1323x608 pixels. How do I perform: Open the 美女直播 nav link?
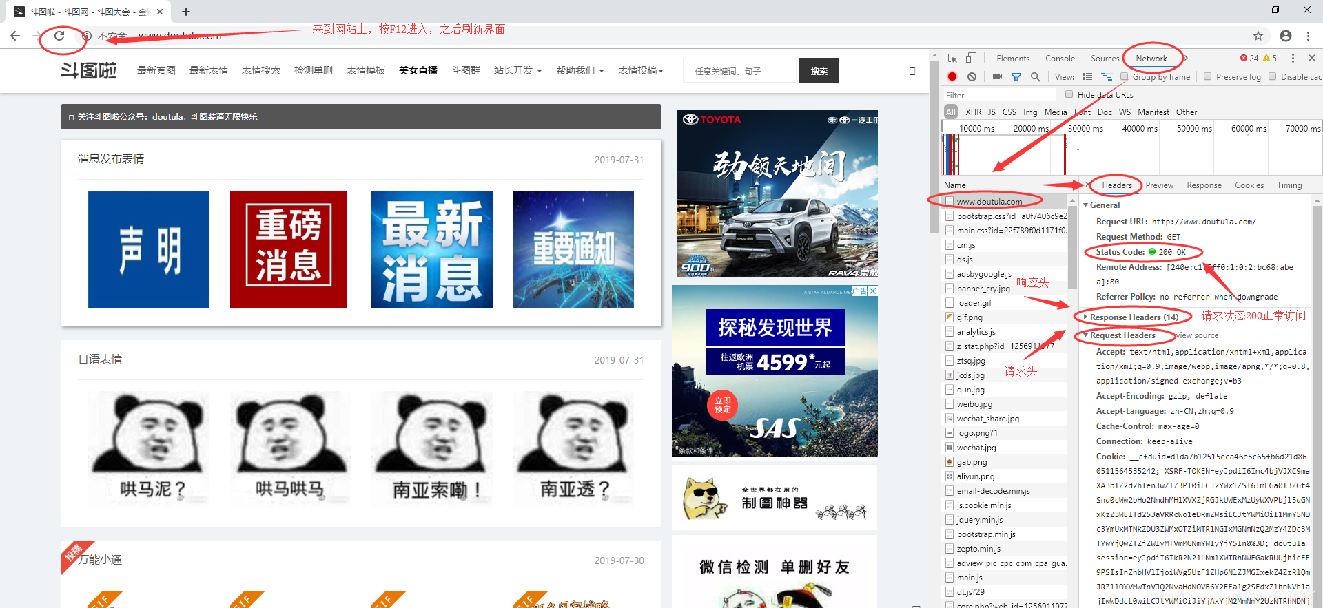coord(418,70)
